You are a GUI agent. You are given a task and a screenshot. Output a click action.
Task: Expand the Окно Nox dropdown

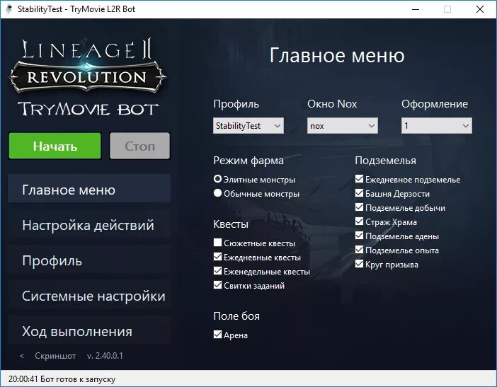pyautogui.click(x=343, y=126)
